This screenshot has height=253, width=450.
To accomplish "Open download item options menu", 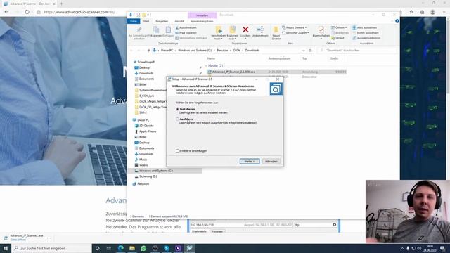I will point(49,238).
